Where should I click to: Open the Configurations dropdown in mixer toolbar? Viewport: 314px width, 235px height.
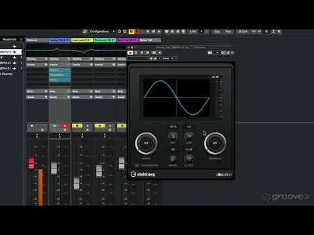[x=102, y=31]
